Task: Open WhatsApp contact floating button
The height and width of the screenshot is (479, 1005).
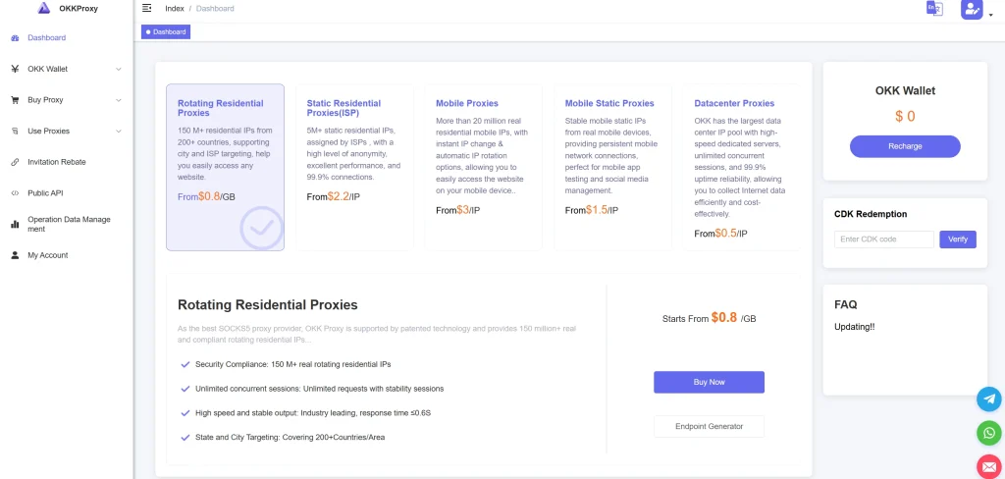Action: (x=989, y=433)
